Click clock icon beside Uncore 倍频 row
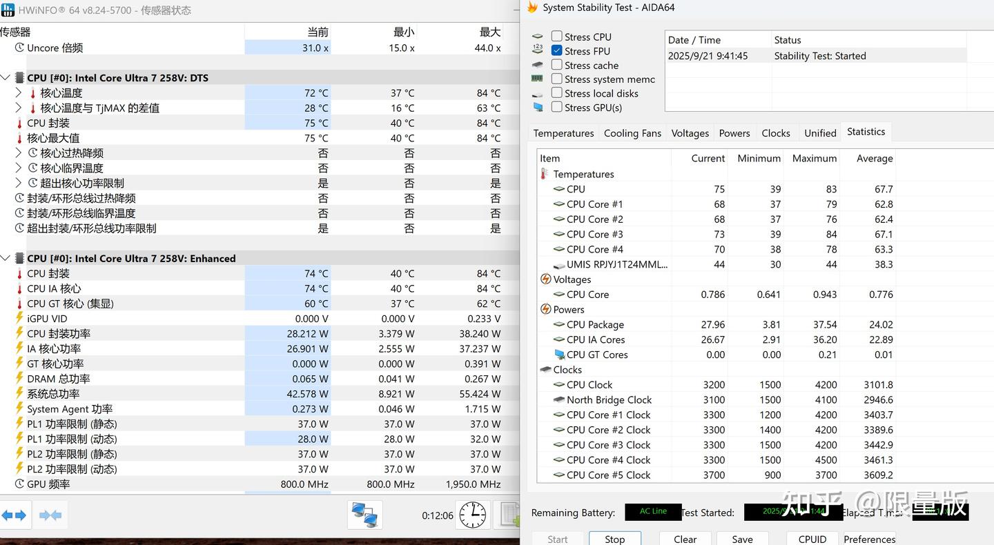The width and height of the screenshot is (994, 545). coord(19,48)
